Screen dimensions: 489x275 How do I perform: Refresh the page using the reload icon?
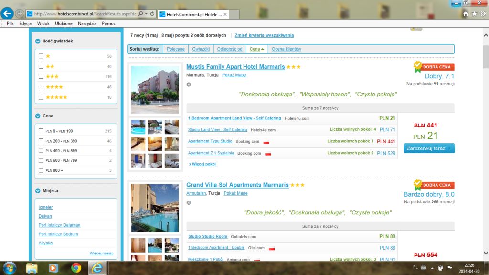[x=152, y=14]
